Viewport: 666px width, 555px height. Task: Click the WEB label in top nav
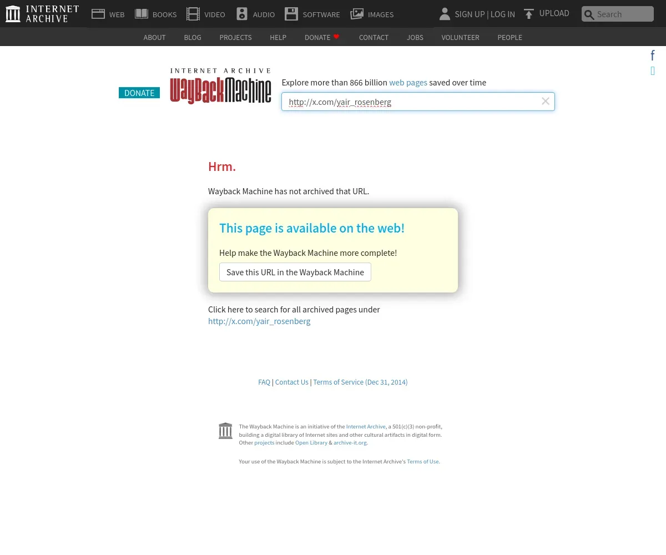click(x=117, y=14)
